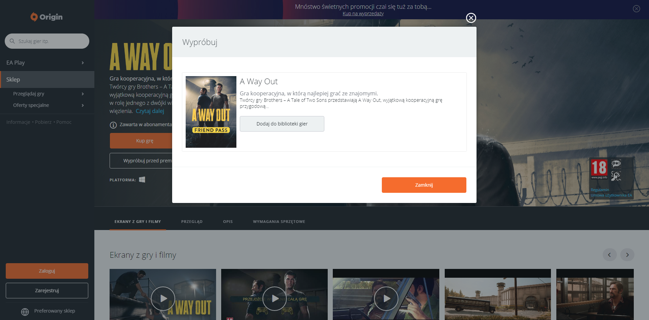Play the first A Way Out trailer video
Image resolution: width=649 pixels, height=320 pixels.
tap(163, 298)
